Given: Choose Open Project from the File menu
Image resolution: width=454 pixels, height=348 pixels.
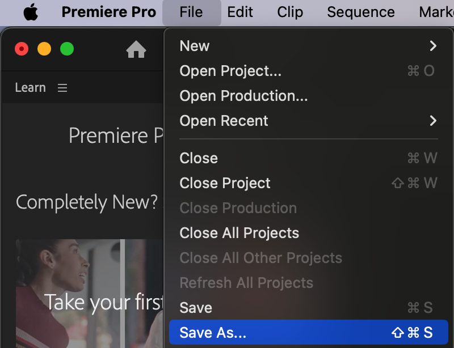Looking at the screenshot, I should (x=230, y=71).
